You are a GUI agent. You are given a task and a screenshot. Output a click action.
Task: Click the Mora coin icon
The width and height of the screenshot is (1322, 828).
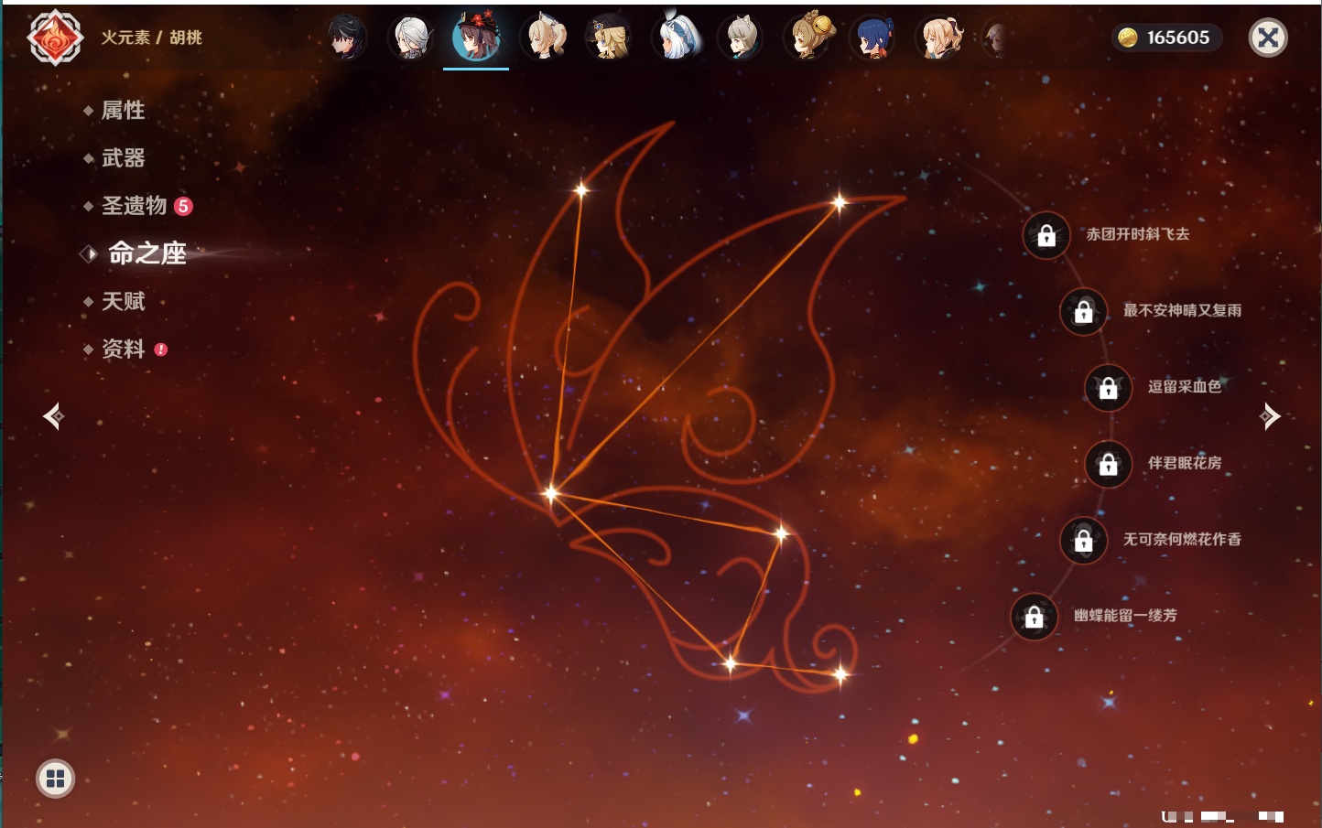[x=1128, y=38]
